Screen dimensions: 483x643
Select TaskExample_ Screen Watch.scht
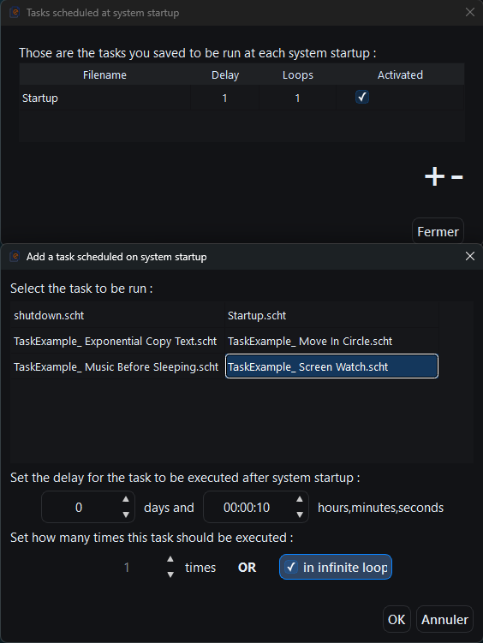pos(331,366)
